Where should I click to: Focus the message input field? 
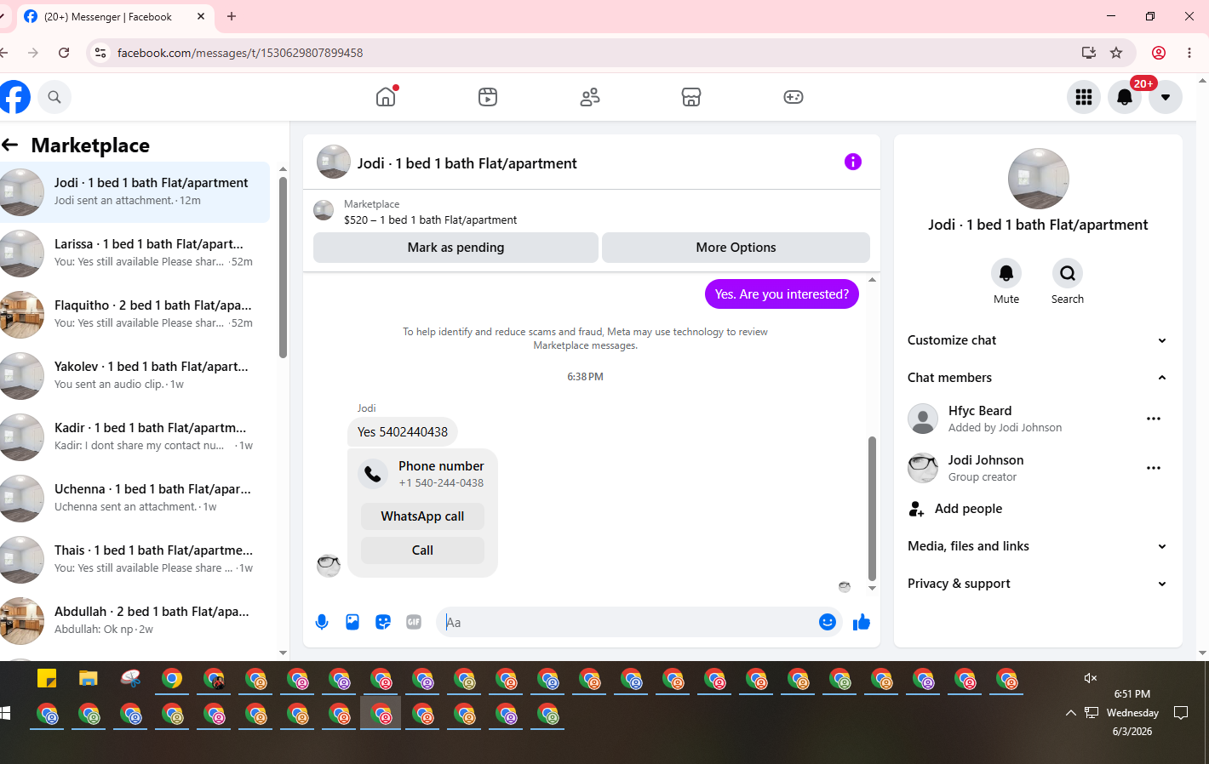[x=627, y=622]
